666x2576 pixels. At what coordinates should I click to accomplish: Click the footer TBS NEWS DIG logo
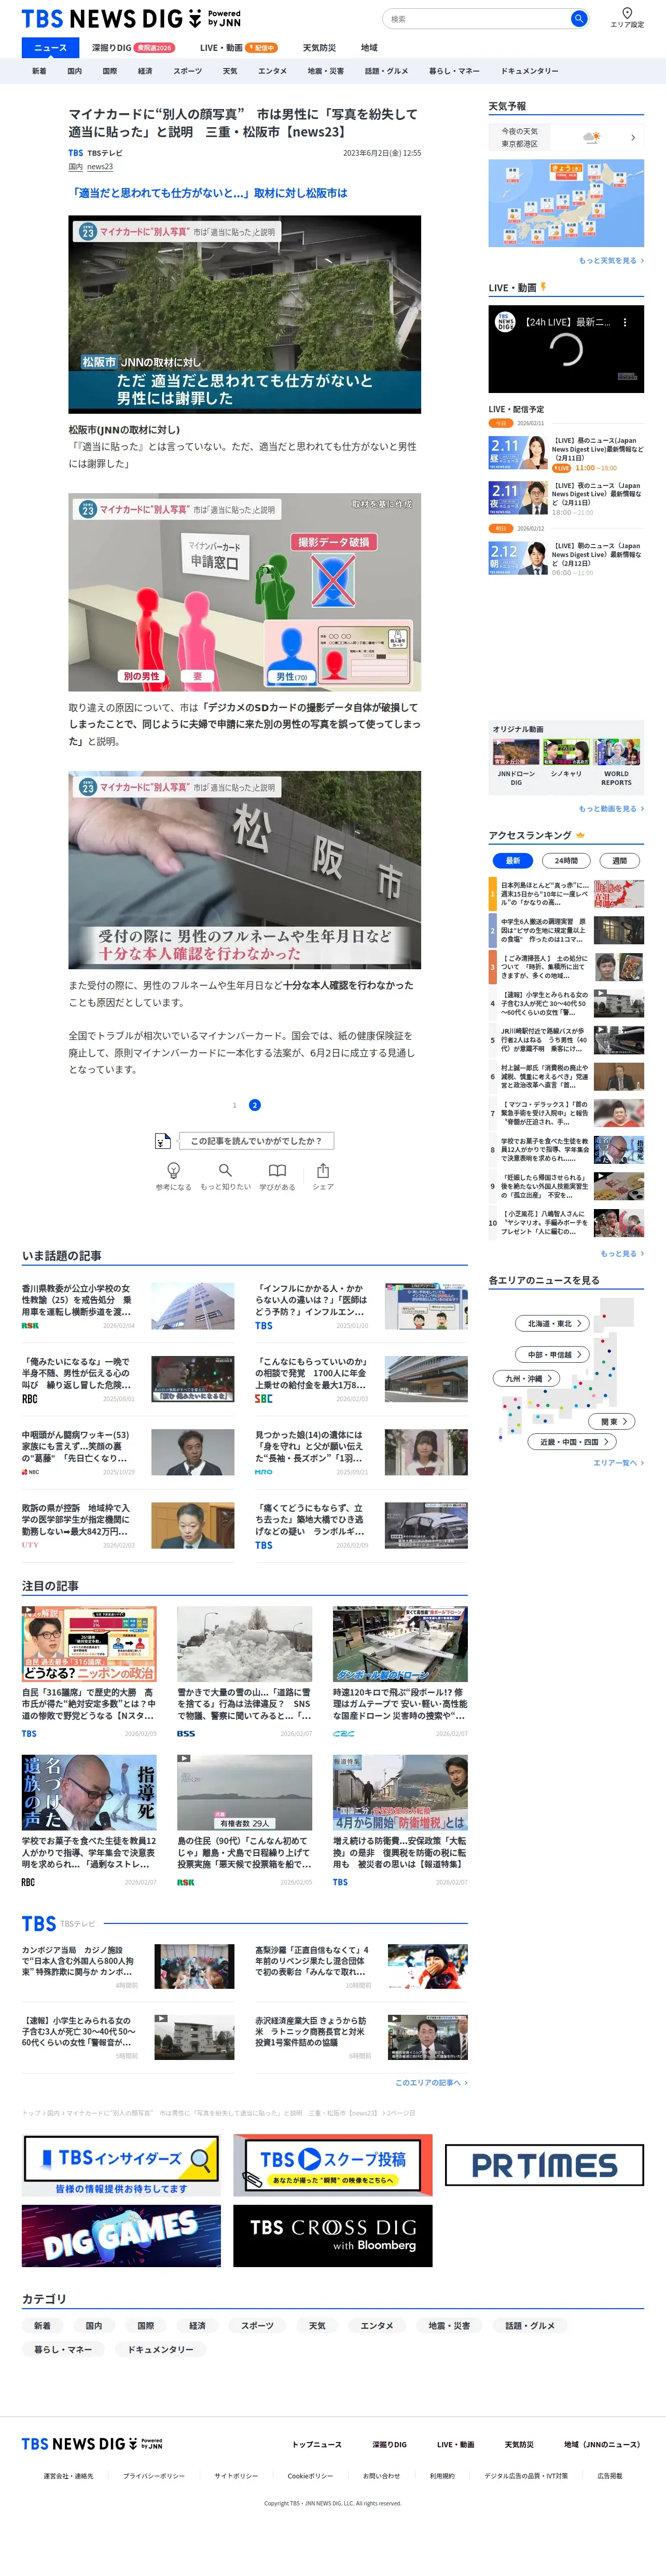[x=92, y=2444]
